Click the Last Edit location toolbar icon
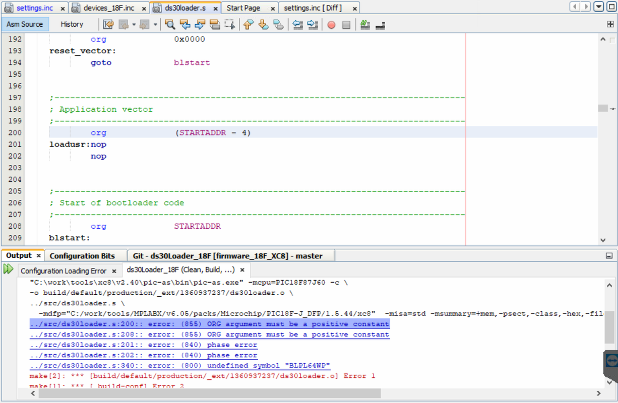 point(108,25)
